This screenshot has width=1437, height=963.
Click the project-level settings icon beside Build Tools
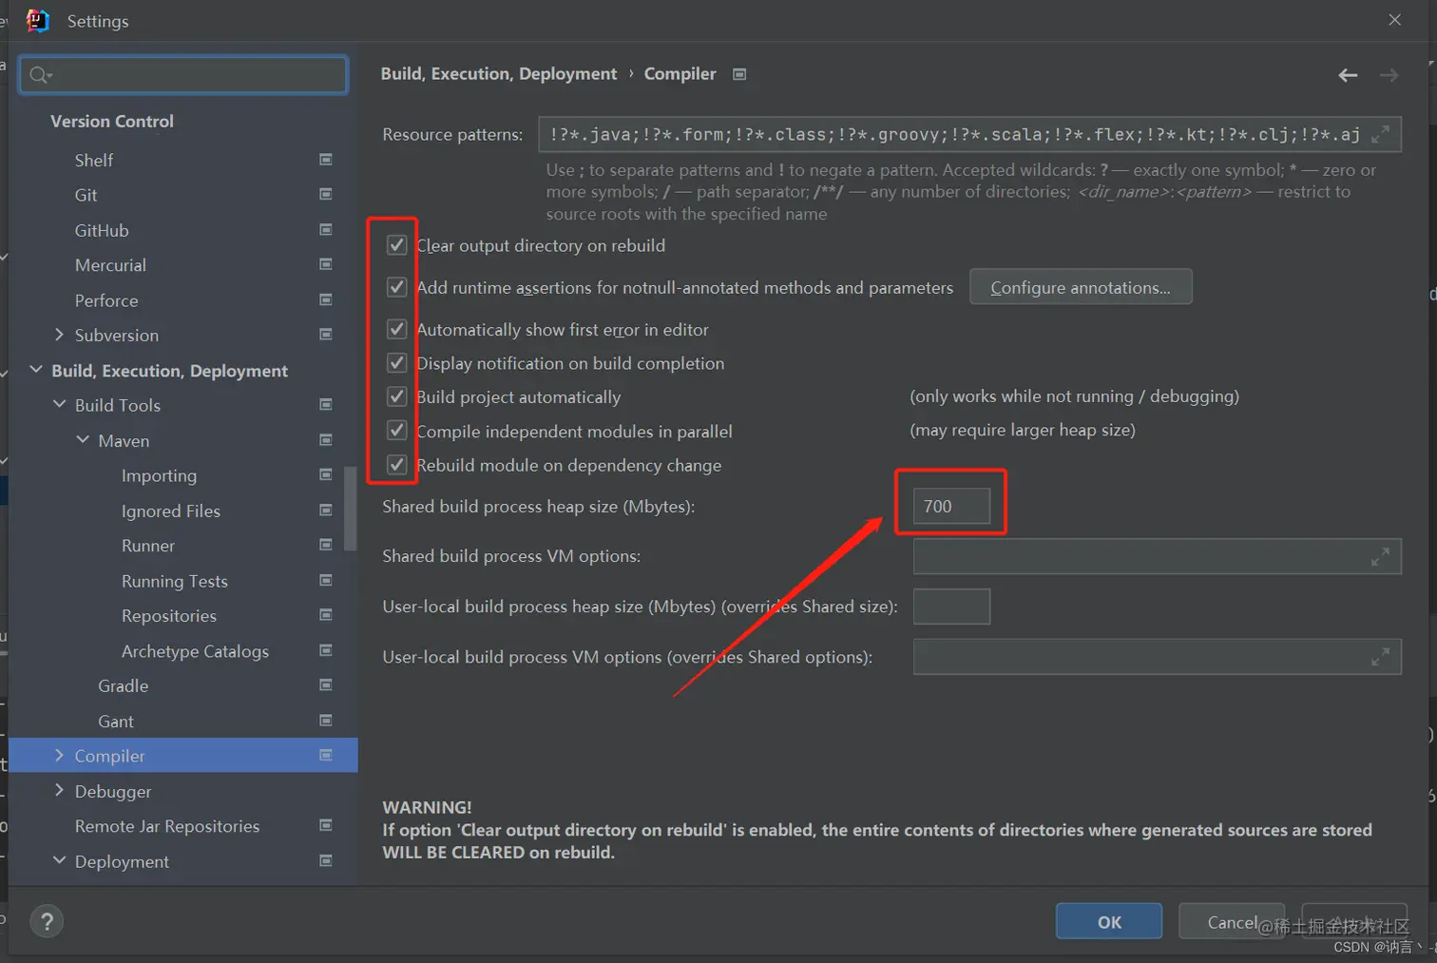[326, 405]
